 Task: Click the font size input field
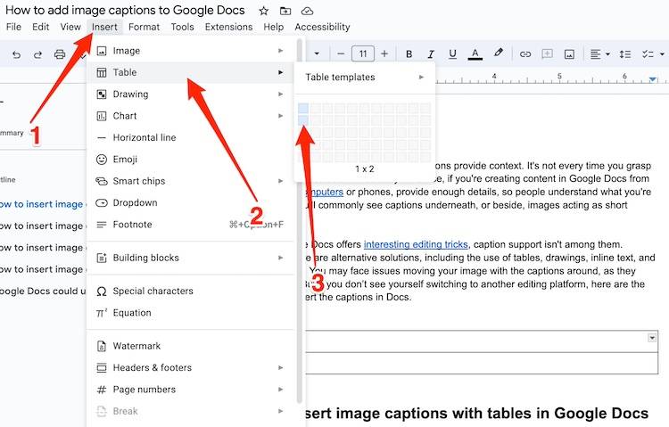click(363, 54)
